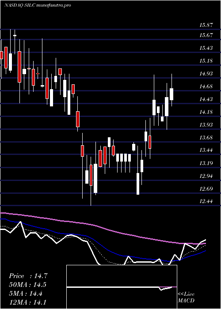
Task: Click the NASDAQ SILC munafasutra.pro title text
Action: (38, 5)
